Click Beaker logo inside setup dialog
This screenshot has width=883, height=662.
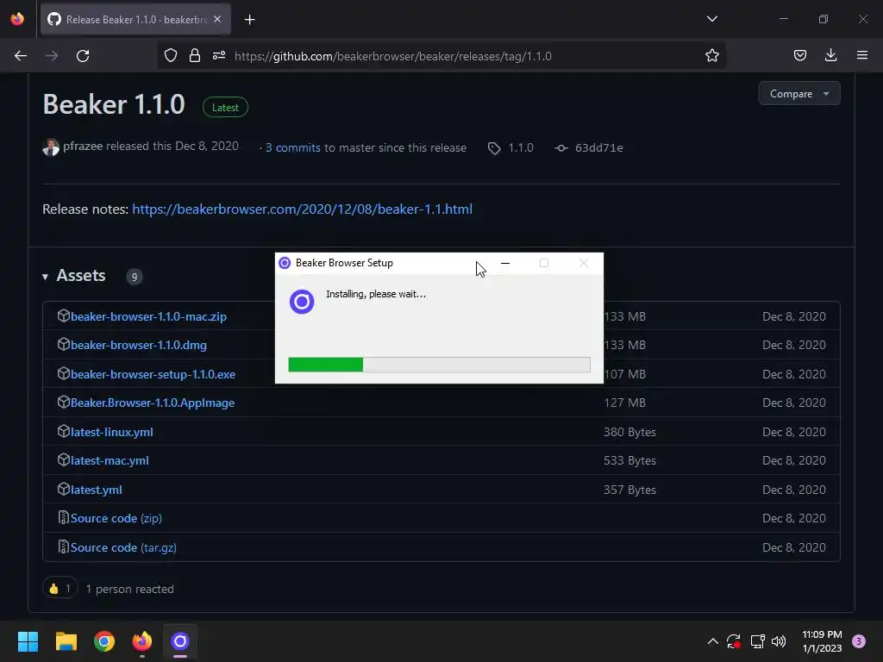pyautogui.click(x=302, y=302)
